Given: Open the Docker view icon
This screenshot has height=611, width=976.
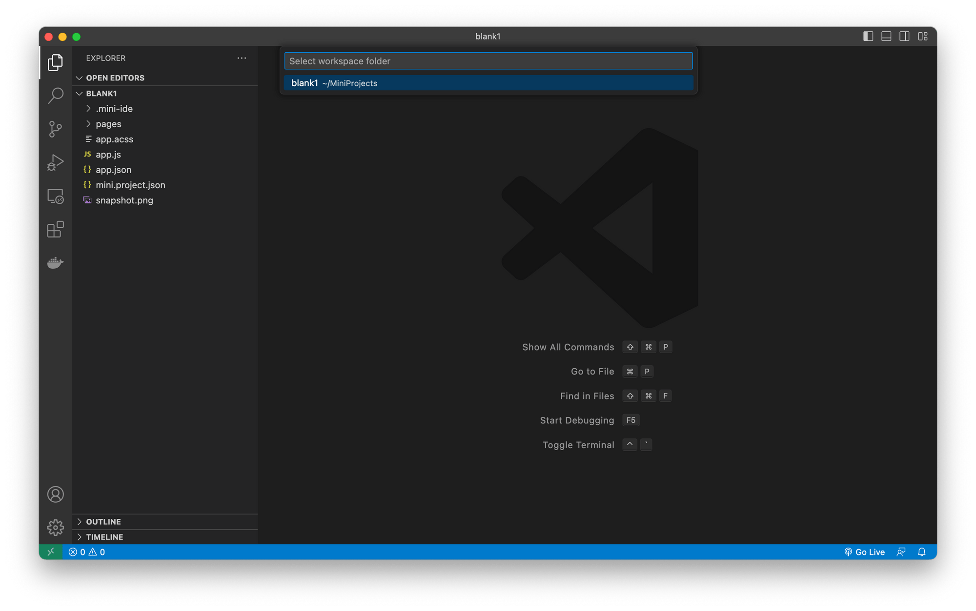Looking at the screenshot, I should tap(55, 262).
